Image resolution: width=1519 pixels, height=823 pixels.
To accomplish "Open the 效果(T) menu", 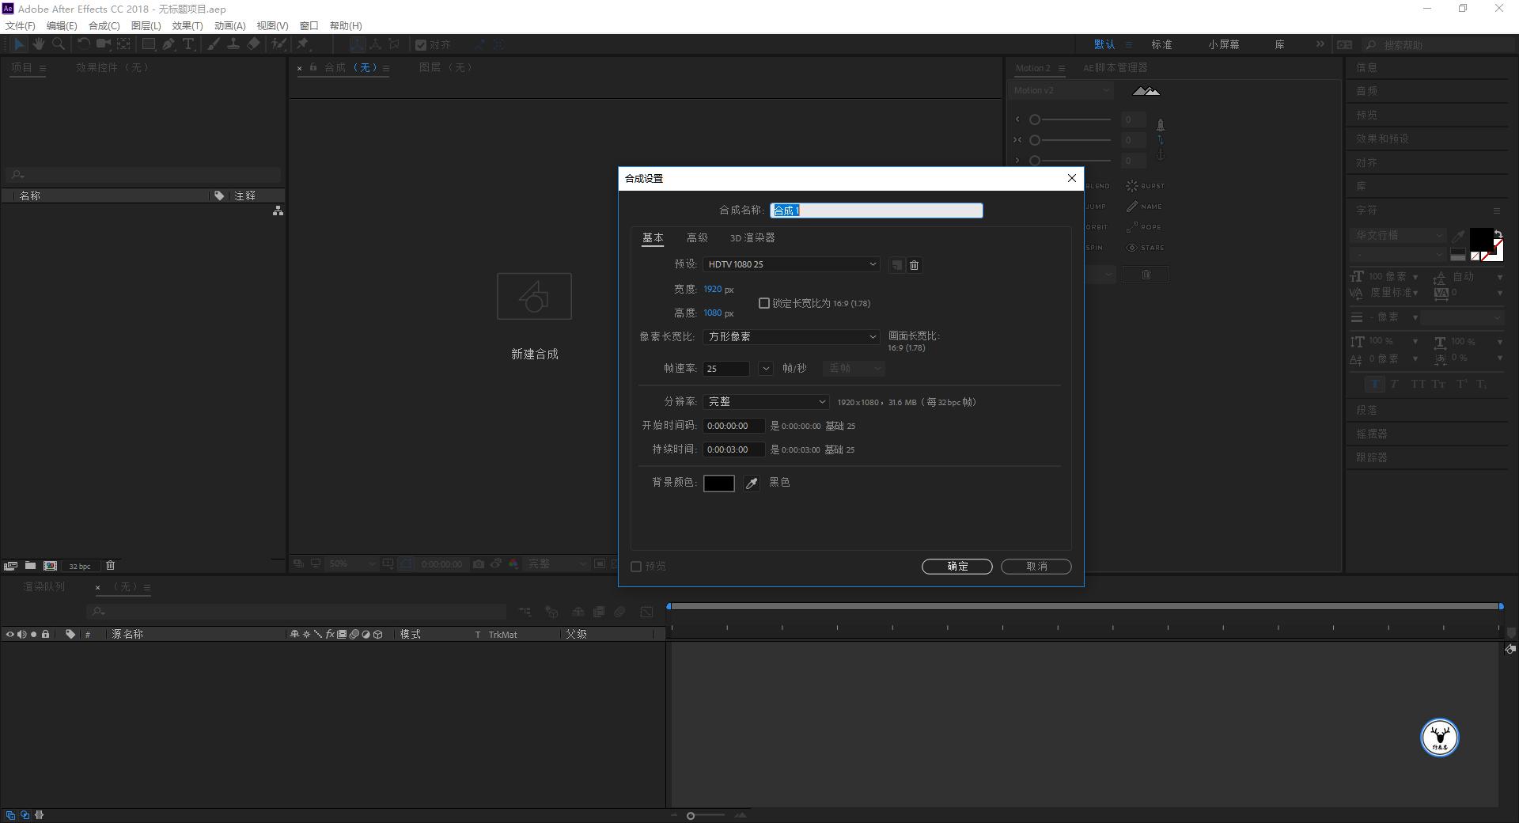I will [188, 26].
